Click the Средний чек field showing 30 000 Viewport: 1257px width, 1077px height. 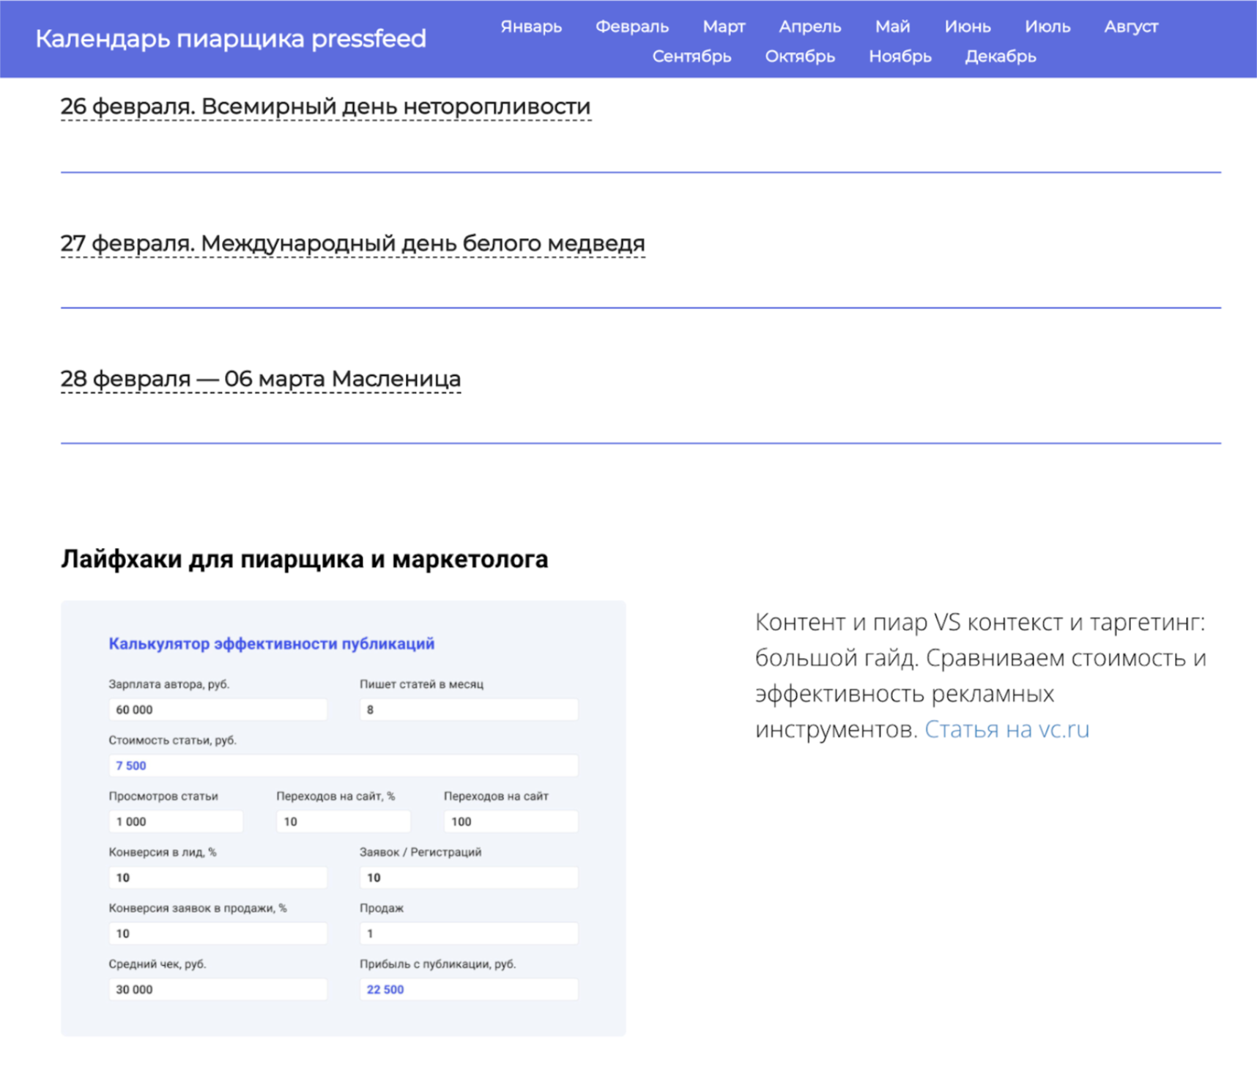tap(218, 990)
